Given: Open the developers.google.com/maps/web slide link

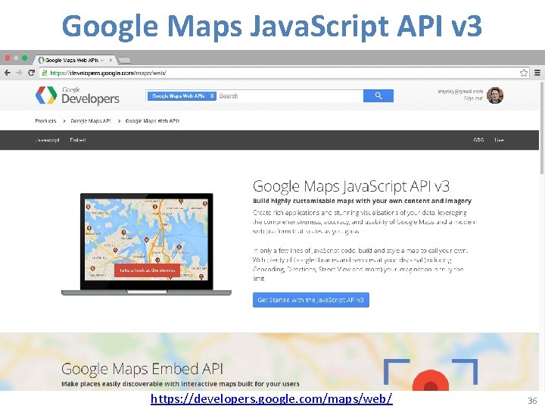Looking at the screenshot, I should [x=272, y=398].
